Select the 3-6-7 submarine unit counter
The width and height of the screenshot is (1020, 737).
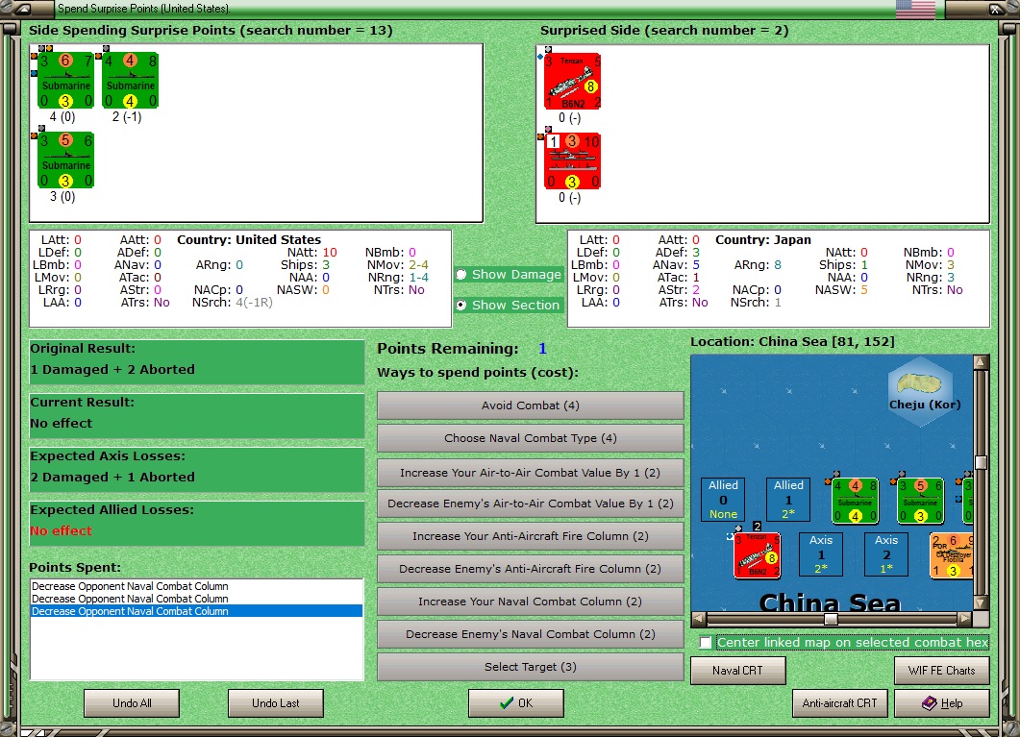click(65, 81)
